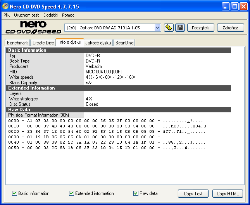250x205 pixels.
Task: Switch to the ScanDisc tab
Action: tap(124, 43)
